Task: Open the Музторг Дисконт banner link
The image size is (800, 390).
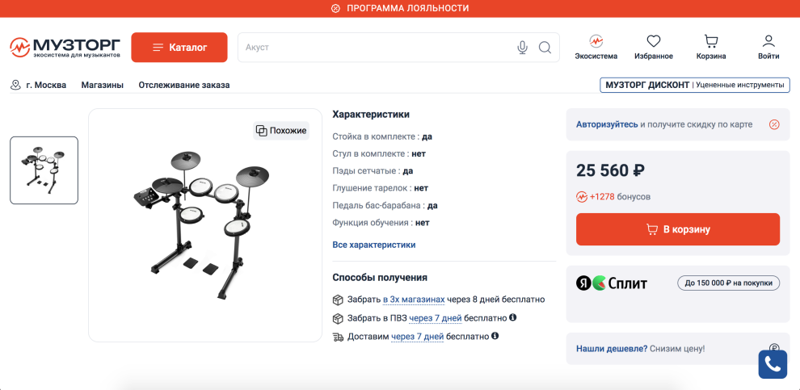Action: click(694, 85)
